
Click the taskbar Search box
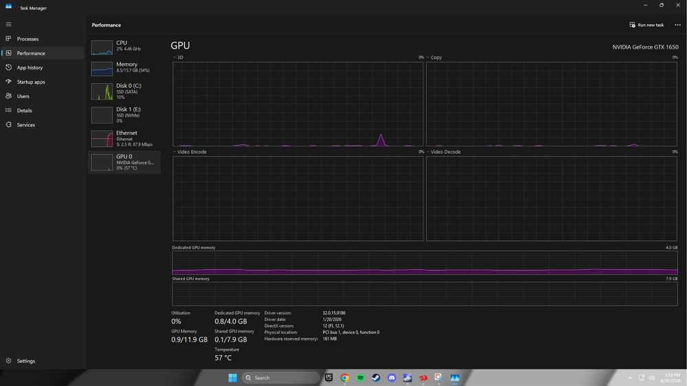(280, 378)
